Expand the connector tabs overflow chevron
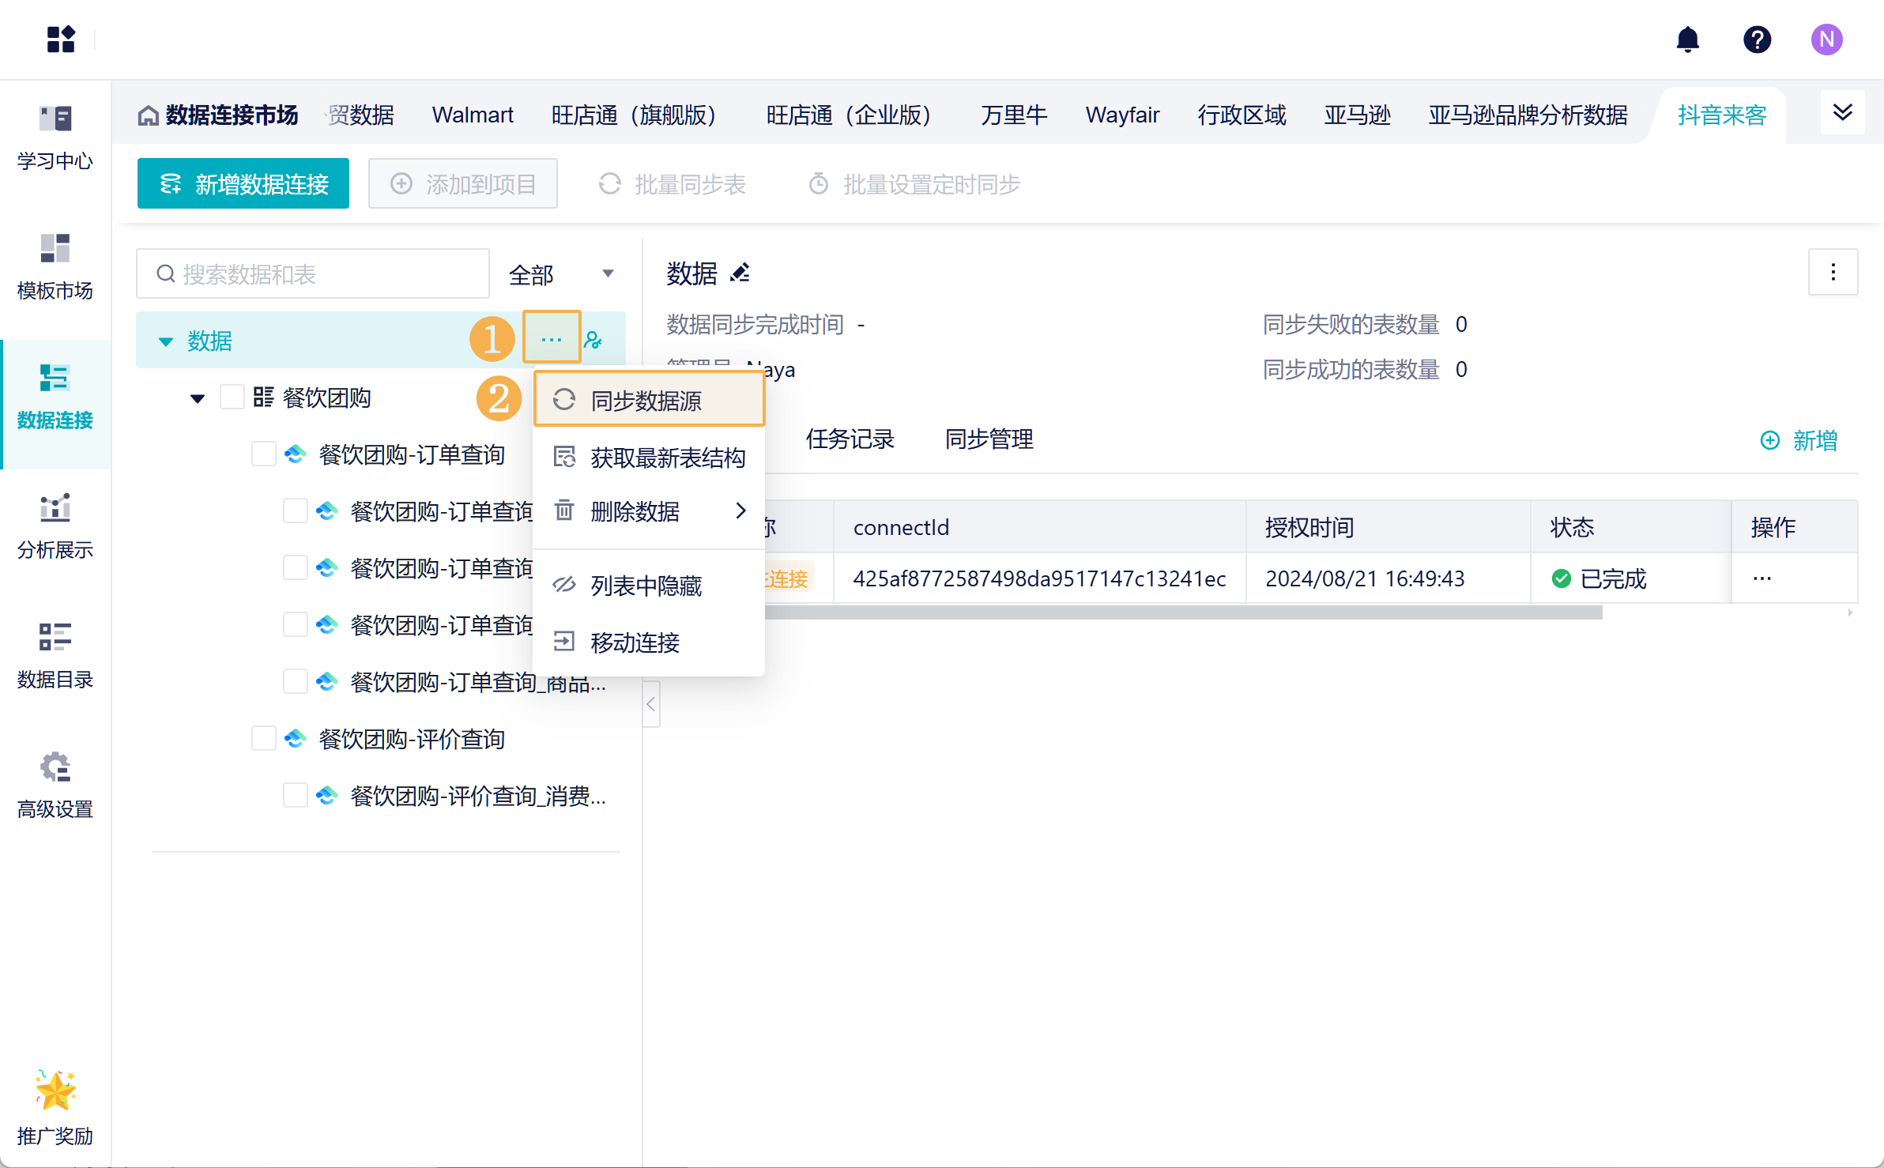The height and width of the screenshot is (1168, 1884). [x=1842, y=113]
